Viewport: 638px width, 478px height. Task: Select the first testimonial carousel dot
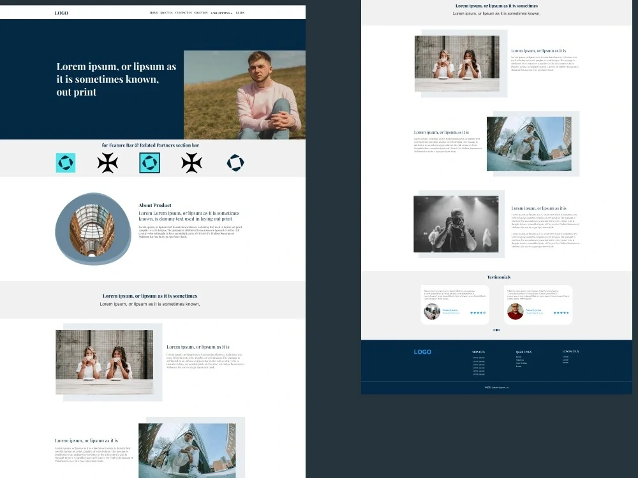tap(494, 330)
